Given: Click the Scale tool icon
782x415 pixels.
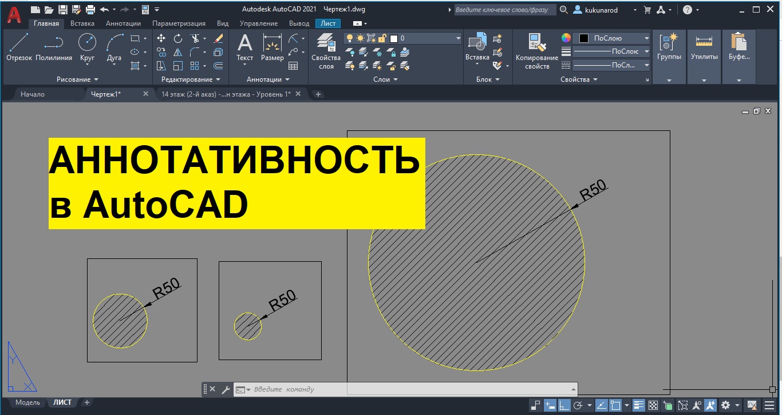Looking at the screenshot, I should (178, 66).
